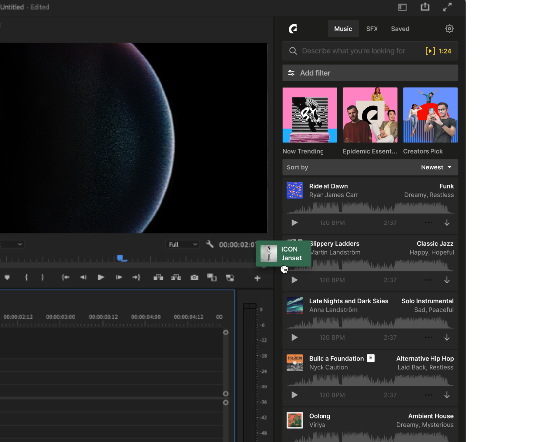
Task: Switch to the SFX tab
Action: (x=372, y=28)
